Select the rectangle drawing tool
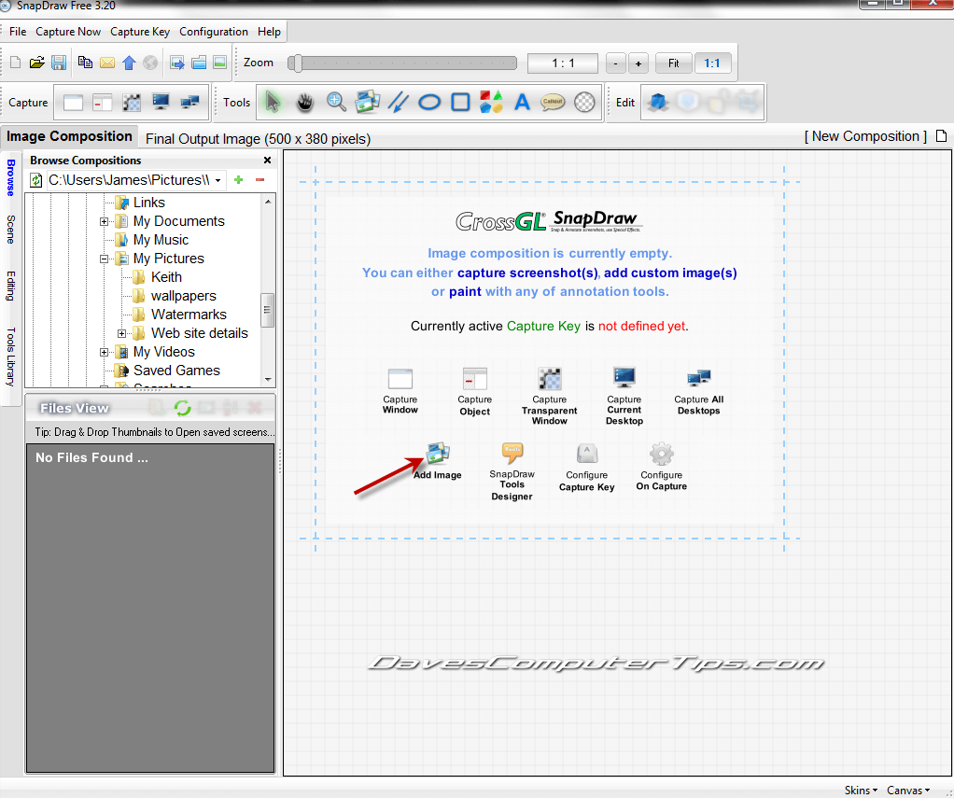Image resolution: width=954 pixels, height=798 pixels. point(460,102)
